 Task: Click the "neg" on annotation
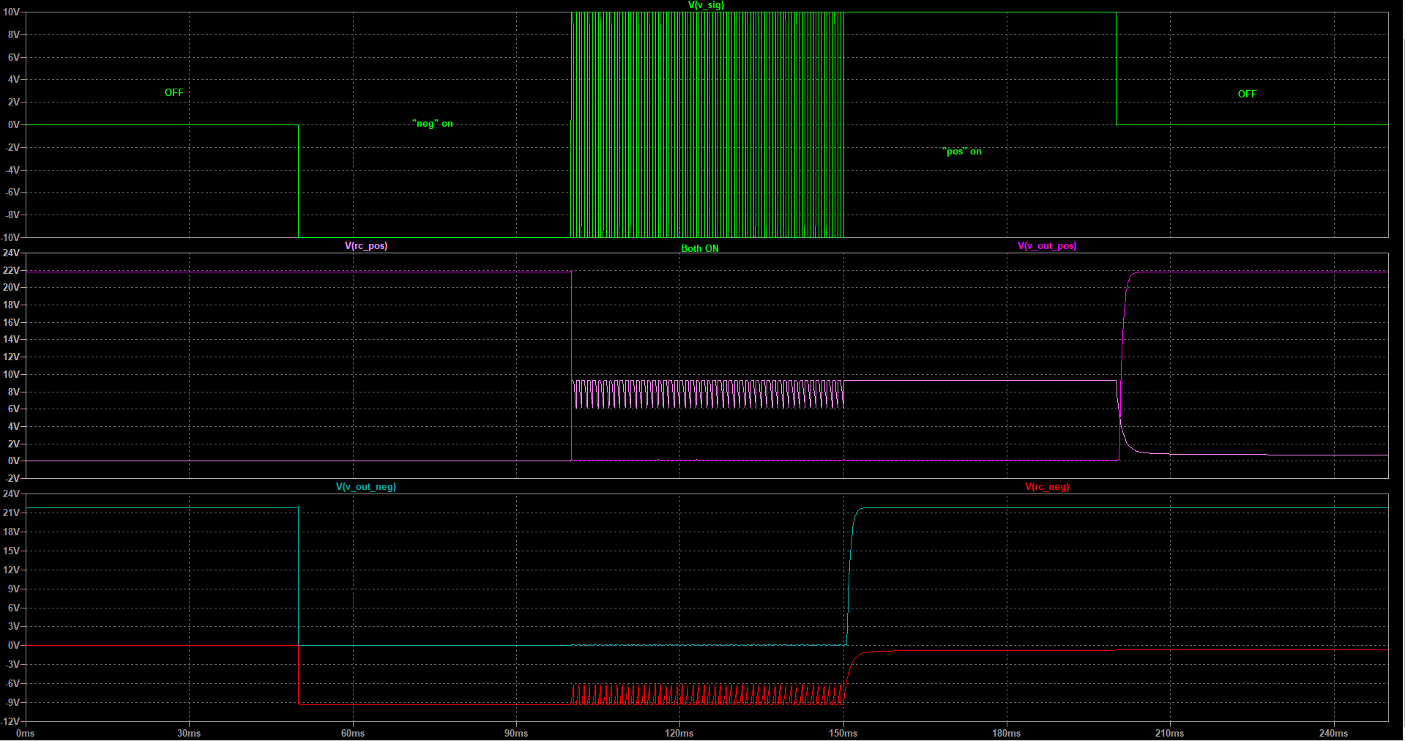(433, 124)
